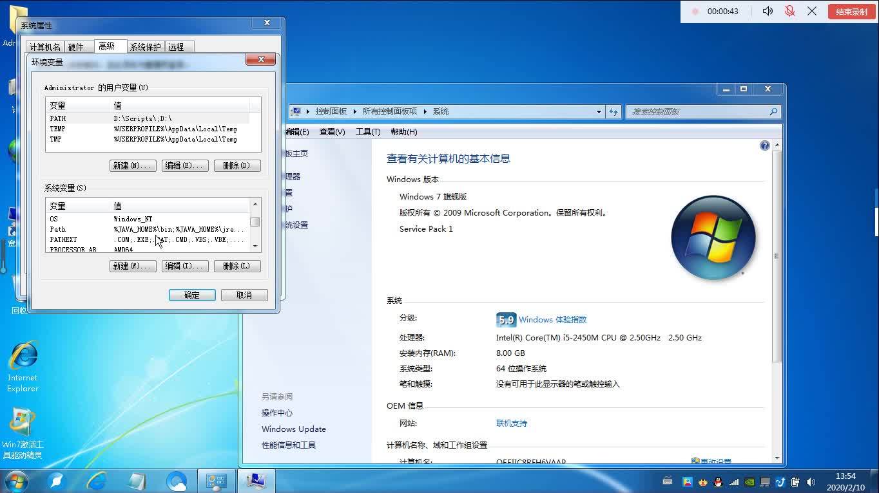Image resolution: width=879 pixels, height=493 pixels.
Task: Open the 帮助(H) menu
Action: point(404,132)
